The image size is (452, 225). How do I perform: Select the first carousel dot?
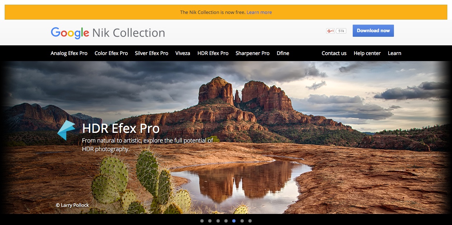[202, 221]
